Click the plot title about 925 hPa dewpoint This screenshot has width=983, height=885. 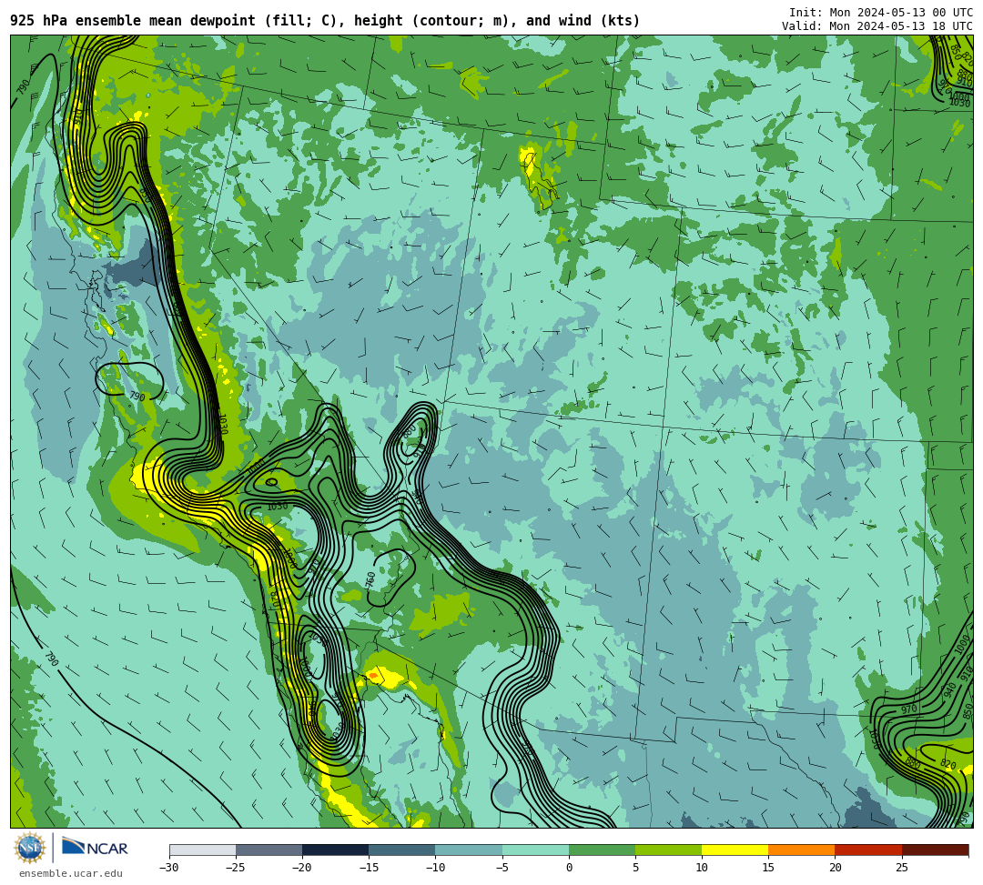pos(325,21)
